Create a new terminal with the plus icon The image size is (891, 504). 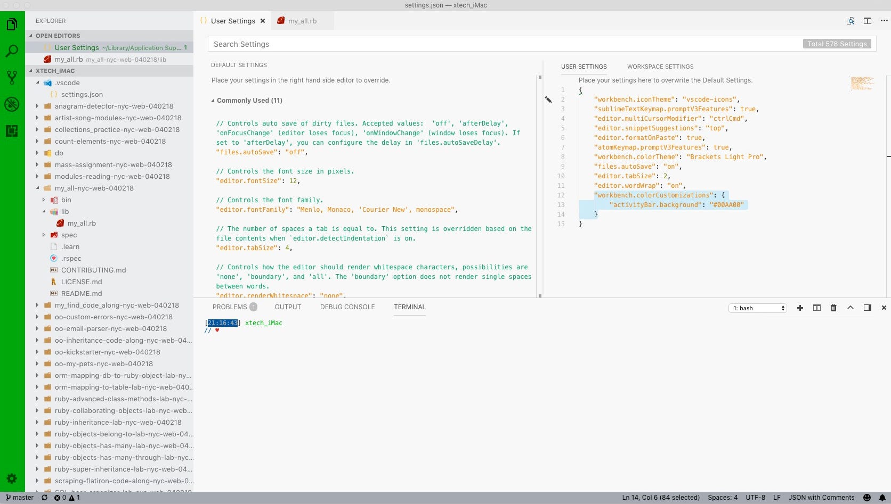[x=800, y=308]
